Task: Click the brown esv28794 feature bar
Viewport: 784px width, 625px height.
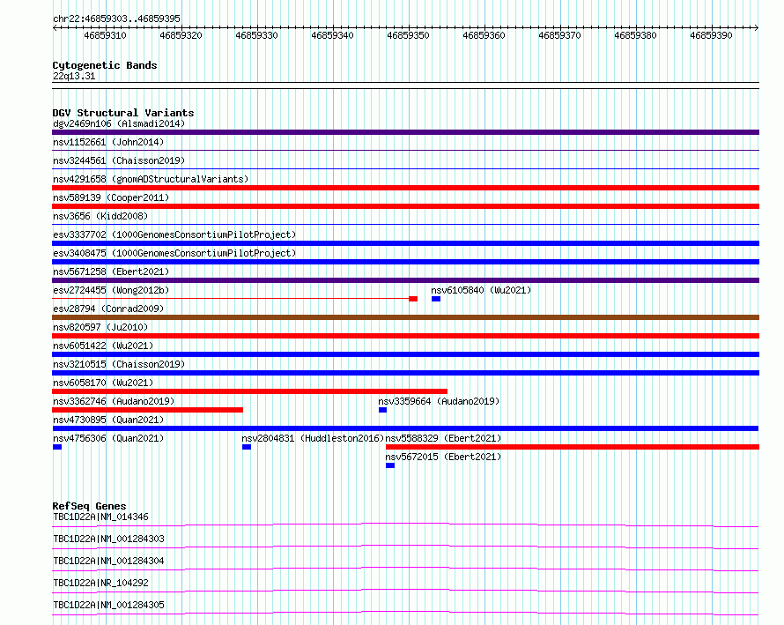Action: tap(405, 317)
